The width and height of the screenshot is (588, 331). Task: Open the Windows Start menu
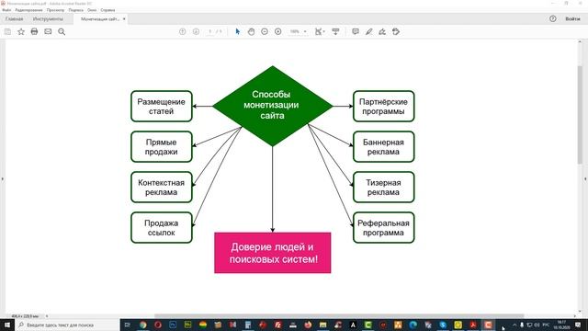coord(7,325)
